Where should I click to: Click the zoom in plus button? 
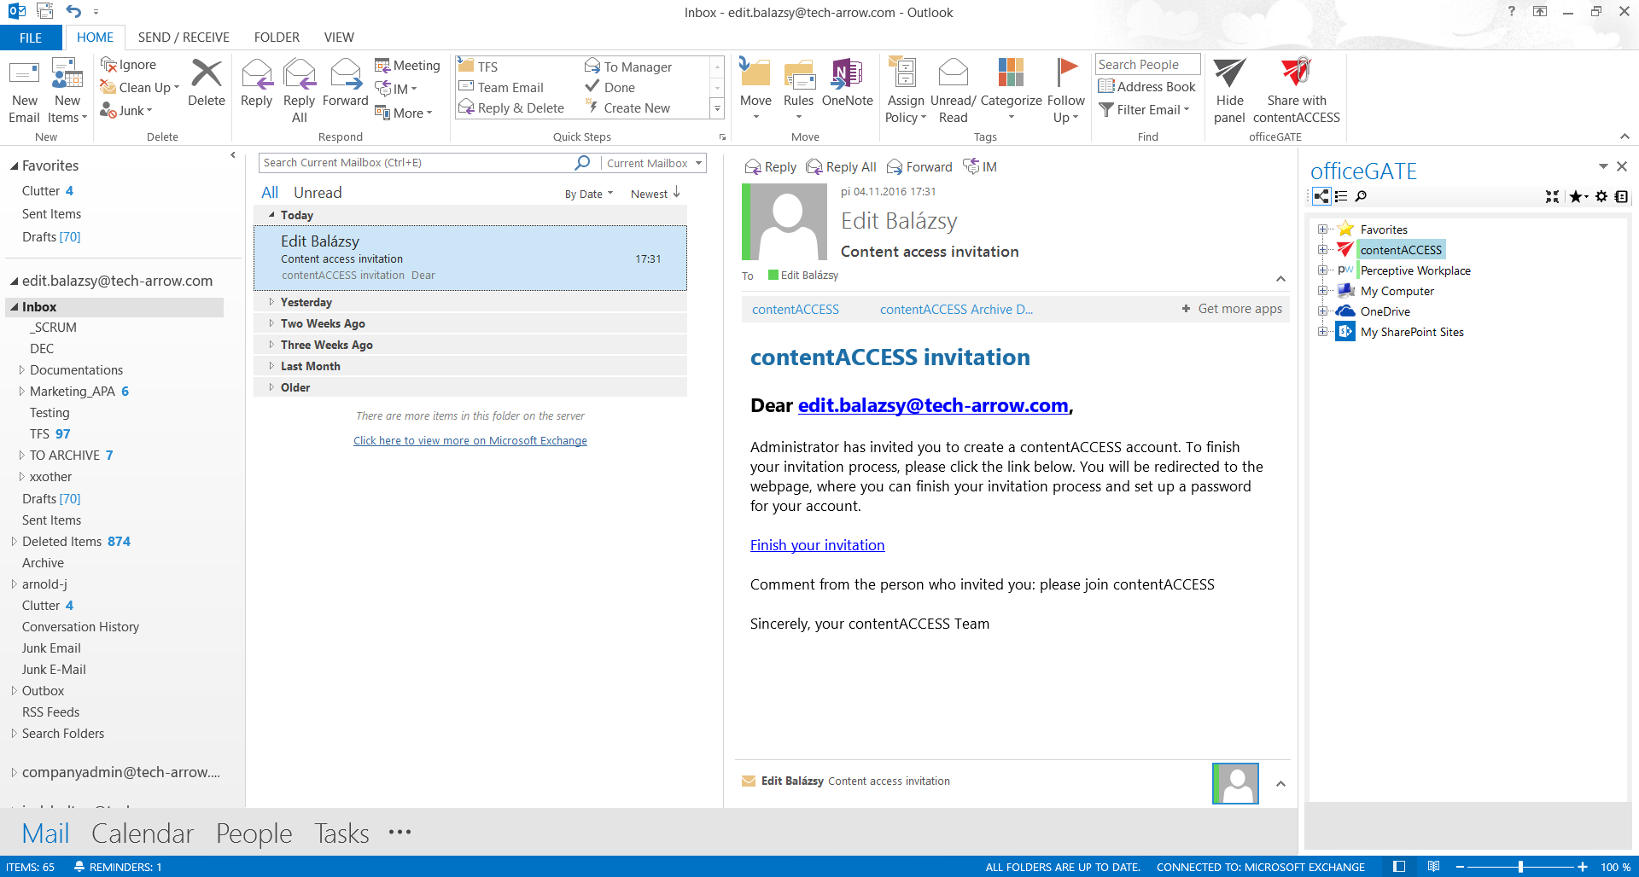pos(1582,867)
